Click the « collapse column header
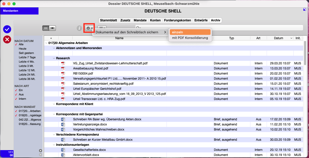 coord(51,38)
